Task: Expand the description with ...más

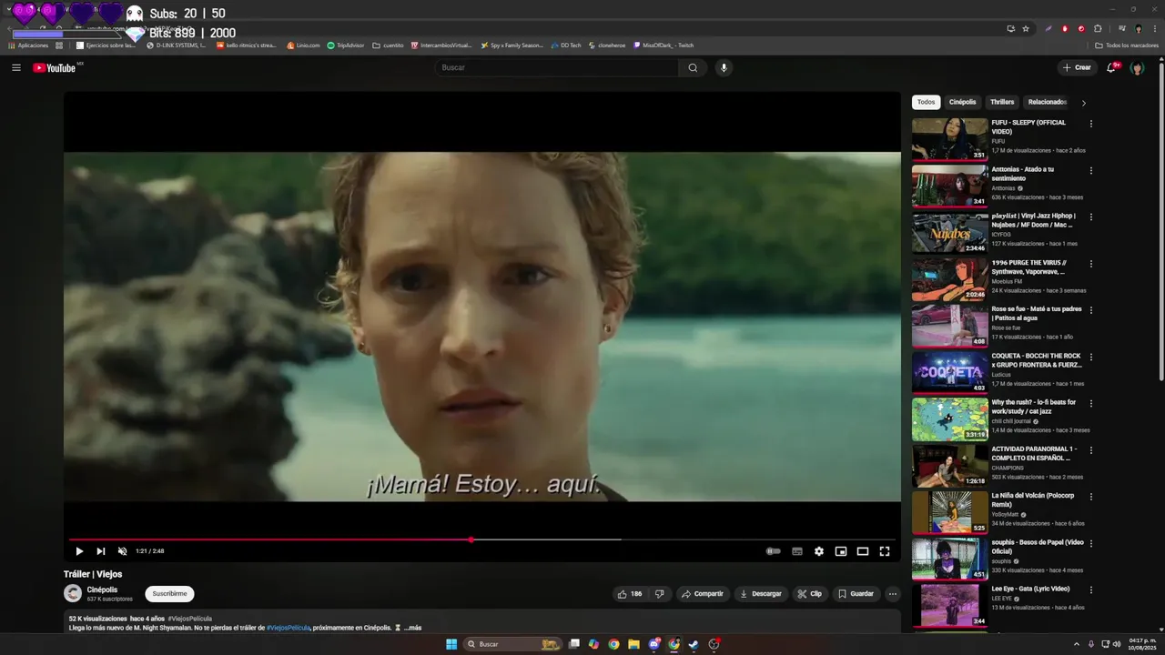Action: click(x=413, y=628)
